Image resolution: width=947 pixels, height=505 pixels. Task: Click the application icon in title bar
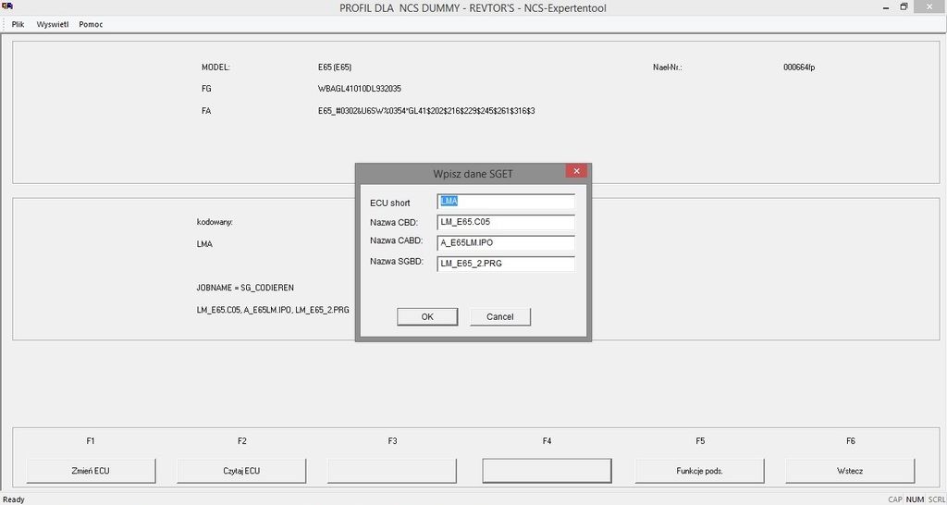(x=6, y=6)
